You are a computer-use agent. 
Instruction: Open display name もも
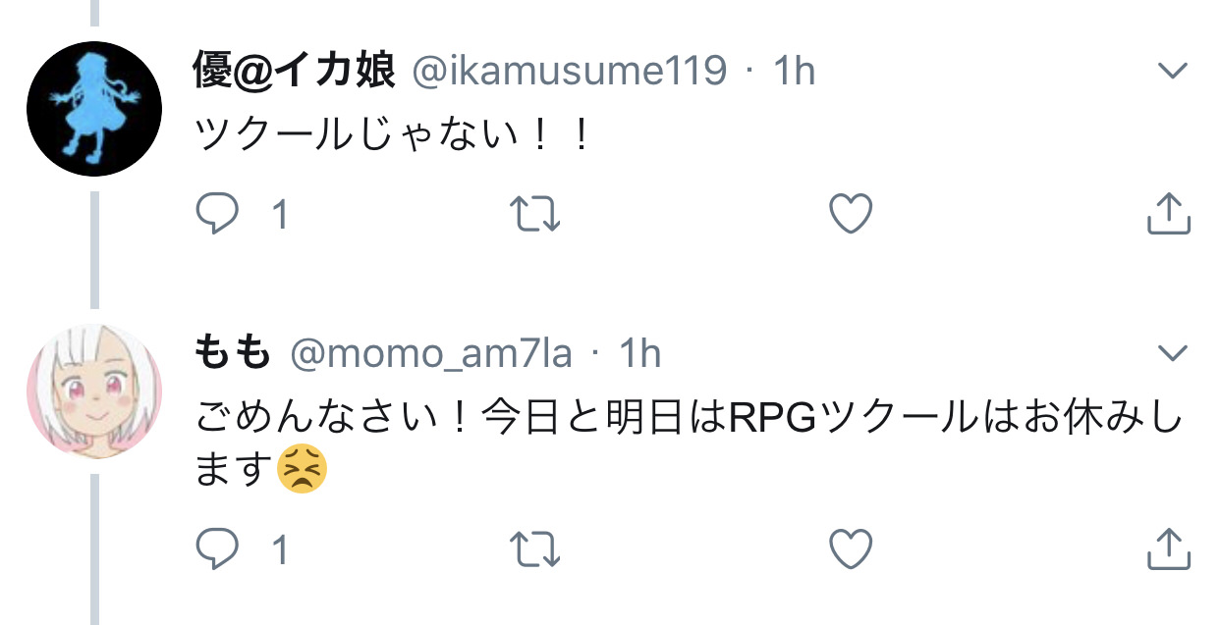(x=233, y=353)
